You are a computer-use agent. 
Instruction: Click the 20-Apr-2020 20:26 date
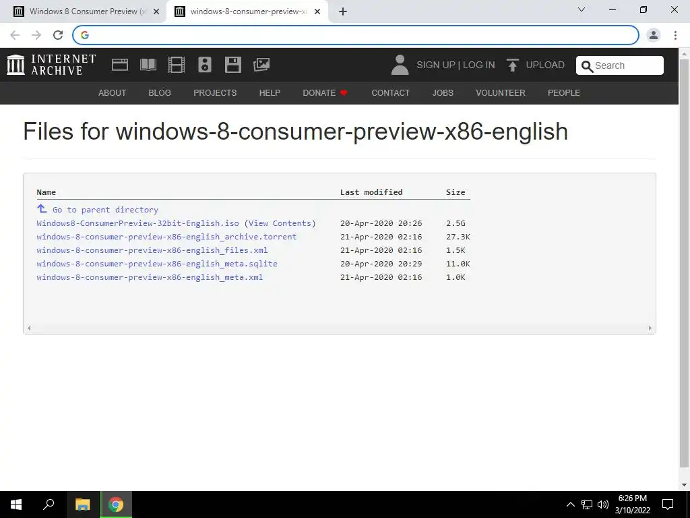(x=381, y=223)
